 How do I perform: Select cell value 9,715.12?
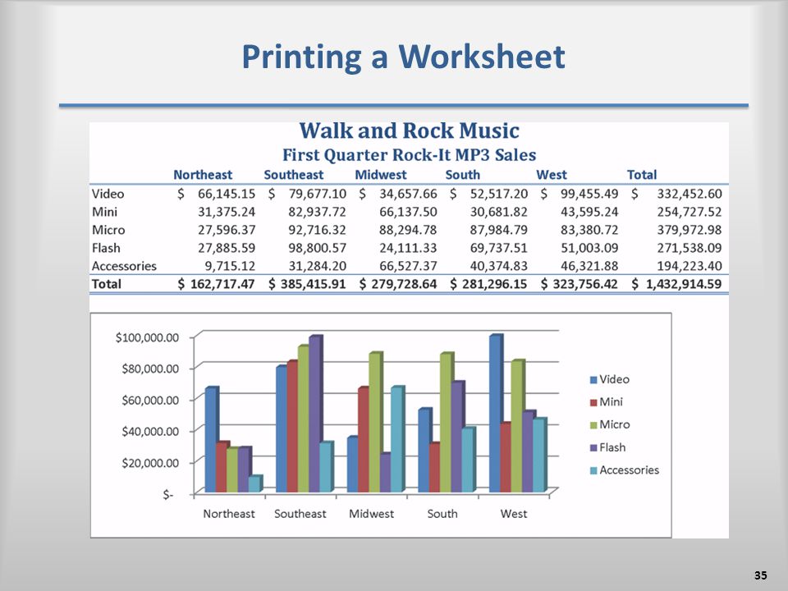(230, 266)
